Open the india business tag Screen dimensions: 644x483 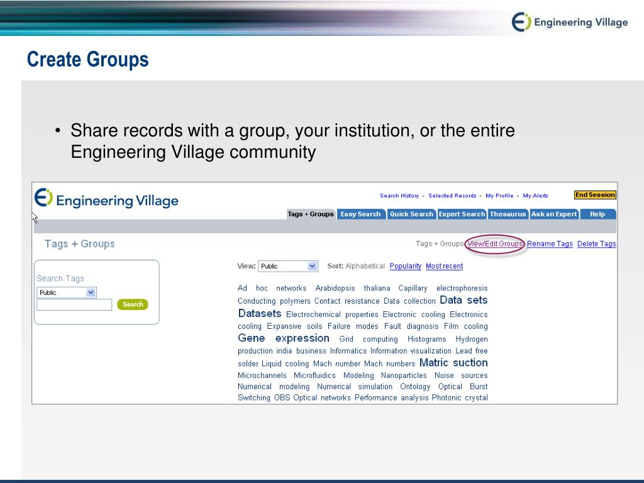301,351
